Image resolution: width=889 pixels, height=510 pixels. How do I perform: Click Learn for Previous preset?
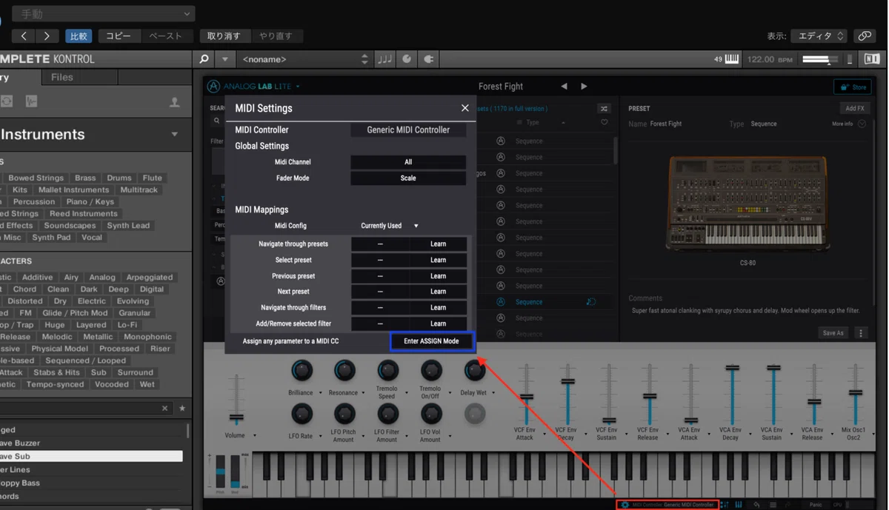pos(438,276)
